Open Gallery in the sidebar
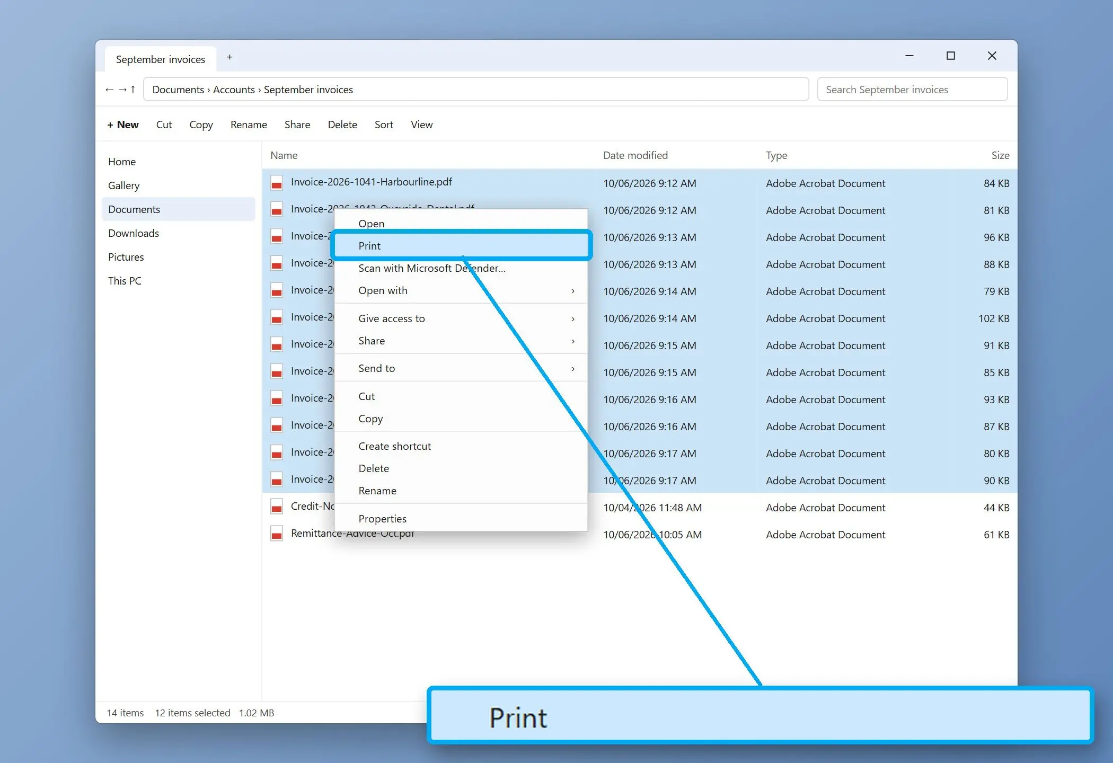Viewport: 1113px width, 763px height. pyautogui.click(x=178, y=185)
